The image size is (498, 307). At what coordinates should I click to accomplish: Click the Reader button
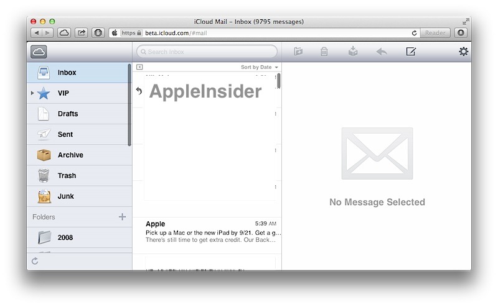pyautogui.click(x=435, y=33)
